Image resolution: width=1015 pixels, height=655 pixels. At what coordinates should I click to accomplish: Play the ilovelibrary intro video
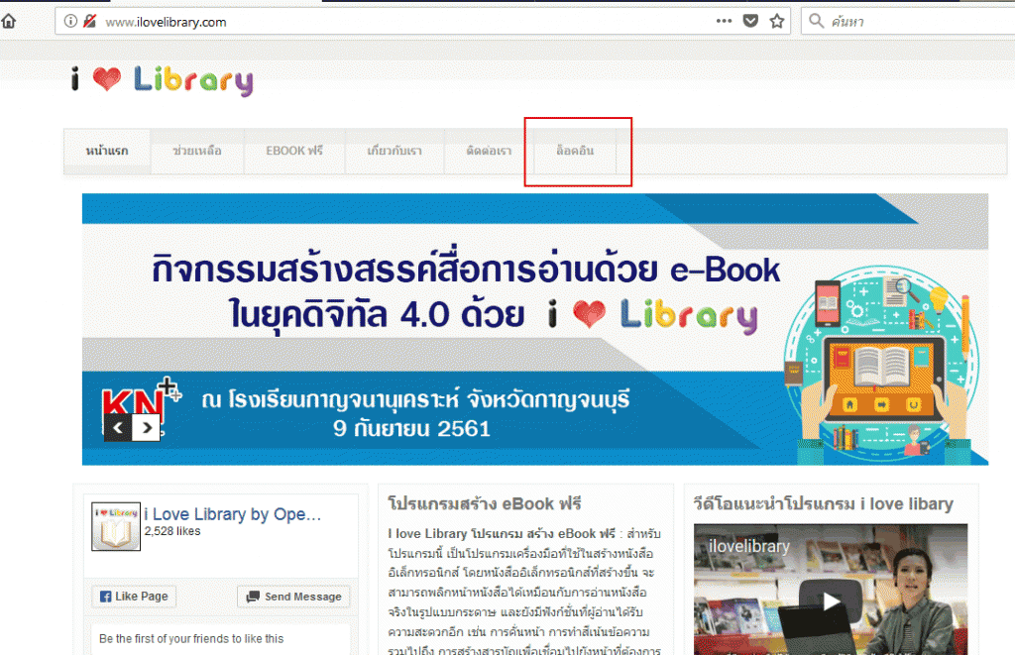[831, 601]
